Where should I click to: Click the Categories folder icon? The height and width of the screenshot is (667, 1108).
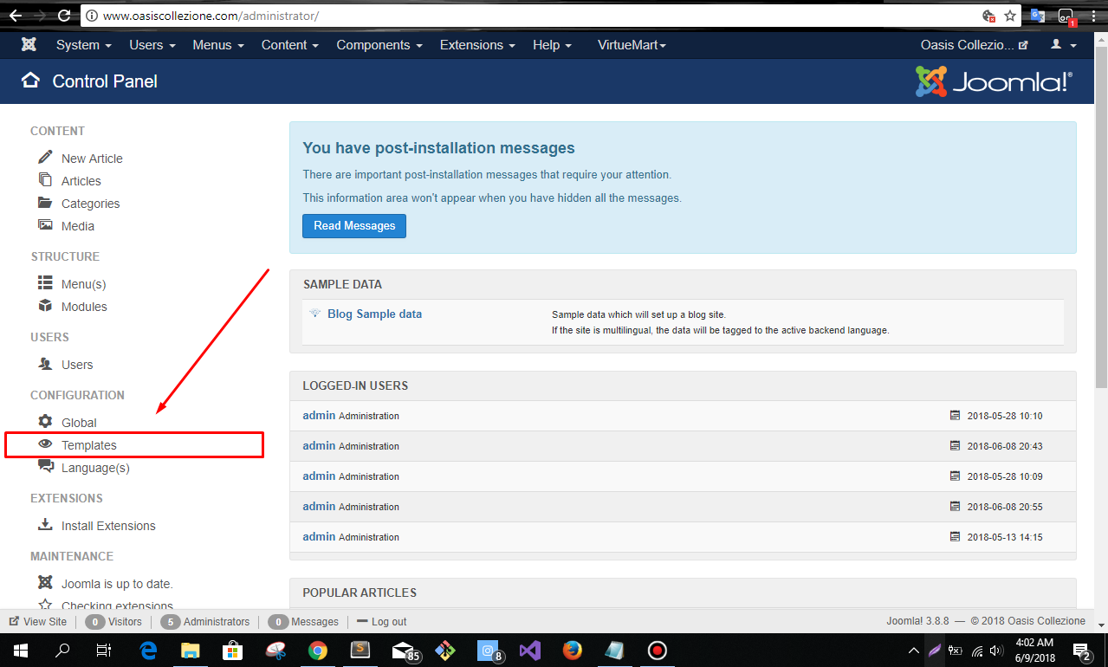click(45, 203)
